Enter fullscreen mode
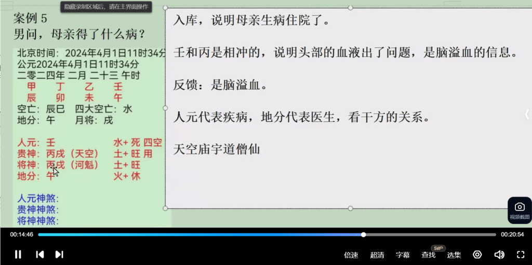The image size is (532, 265). pos(520,255)
